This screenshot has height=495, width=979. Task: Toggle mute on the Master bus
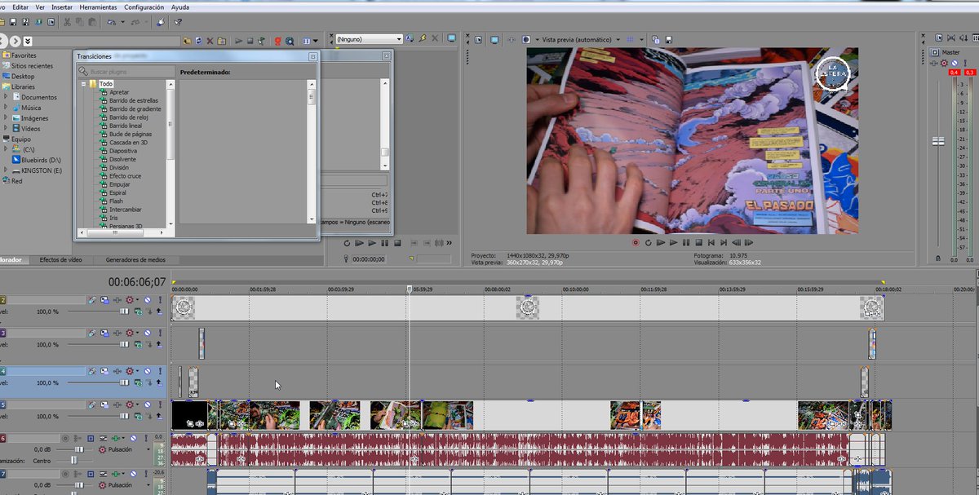955,63
